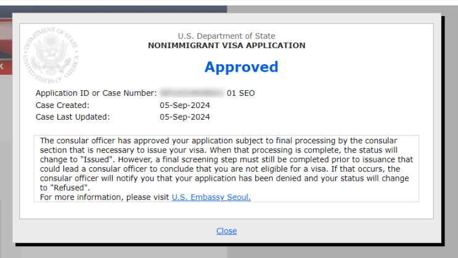Click the Application ID or Case Number label

coord(96,93)
